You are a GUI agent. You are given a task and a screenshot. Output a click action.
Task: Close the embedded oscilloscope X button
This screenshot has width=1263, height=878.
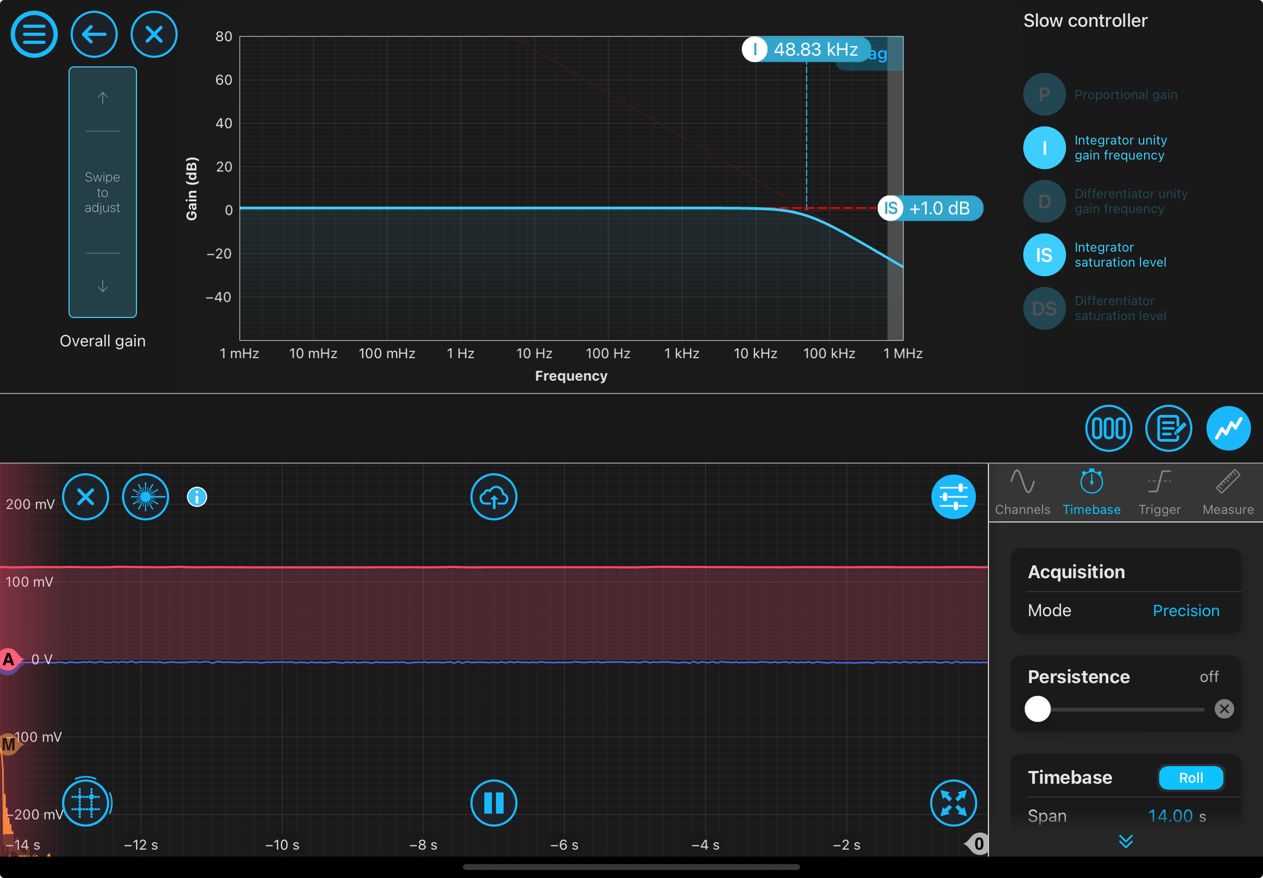point(86,497)
